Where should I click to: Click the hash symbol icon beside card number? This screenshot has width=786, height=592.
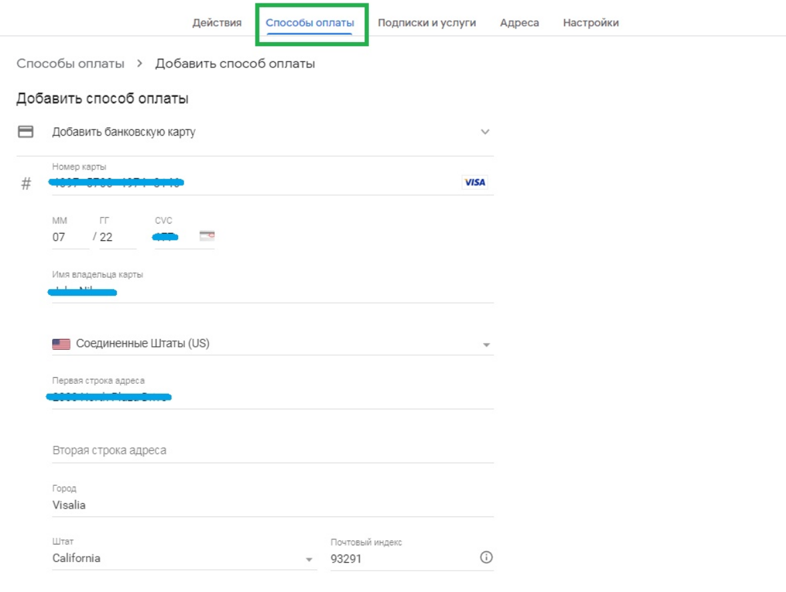[x=26, y=184]
